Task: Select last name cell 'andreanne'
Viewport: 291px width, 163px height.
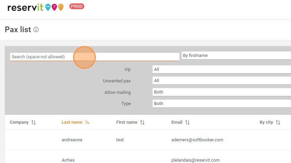Action: [x=72, y=140]
